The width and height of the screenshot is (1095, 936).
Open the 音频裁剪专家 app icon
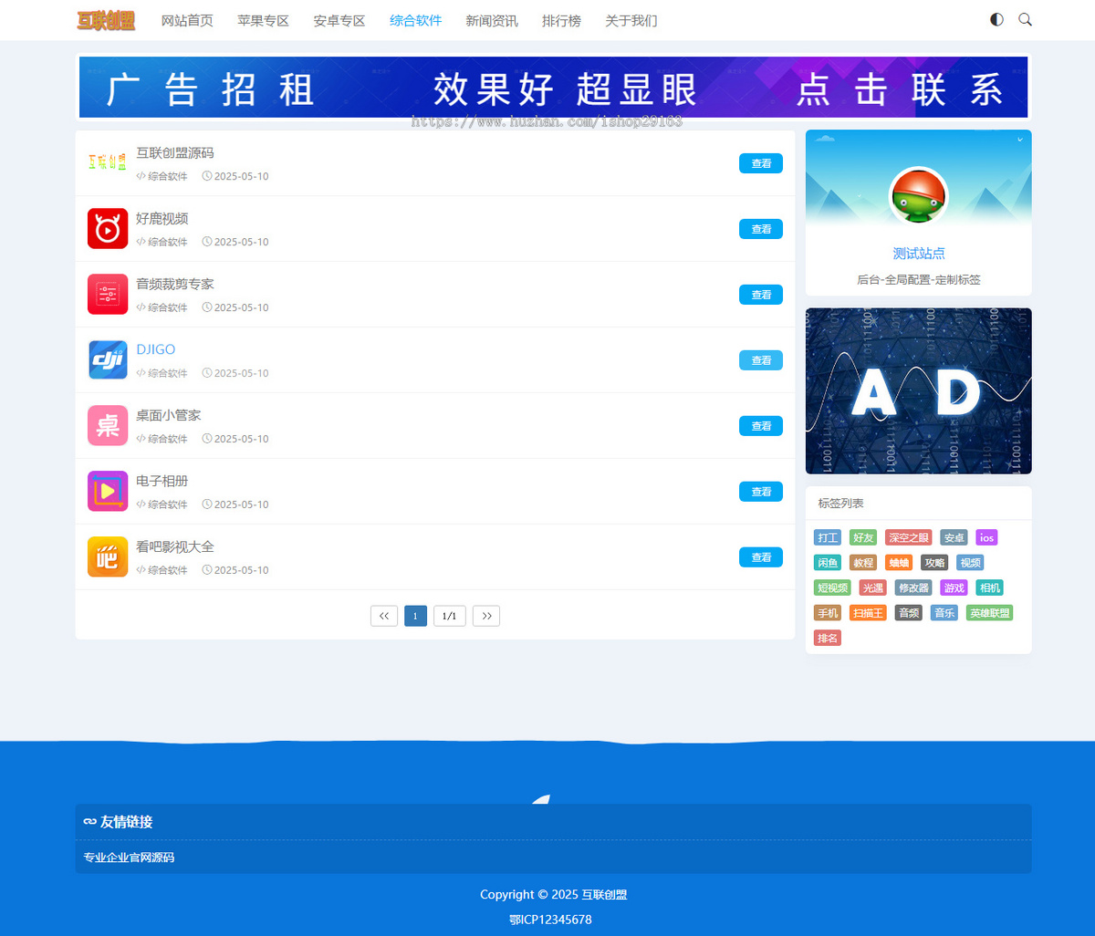point(108,294)
